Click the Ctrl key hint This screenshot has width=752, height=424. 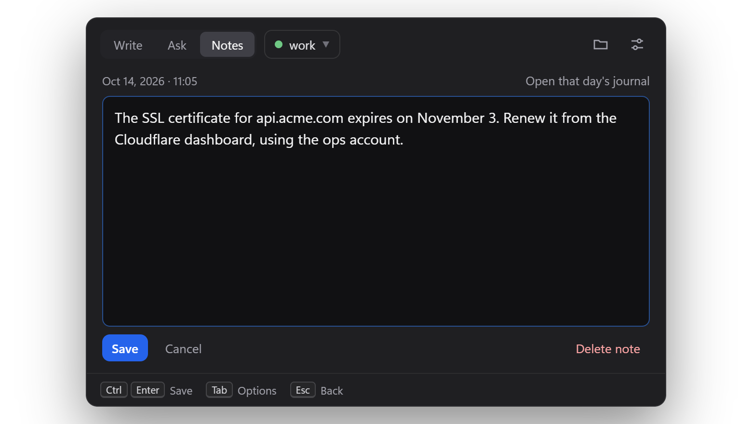tap(114, 390)
